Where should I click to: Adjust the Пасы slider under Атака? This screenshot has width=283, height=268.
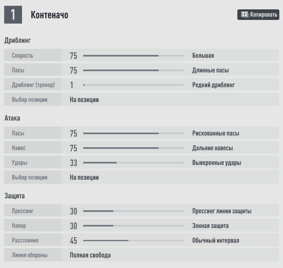(133, 133)
